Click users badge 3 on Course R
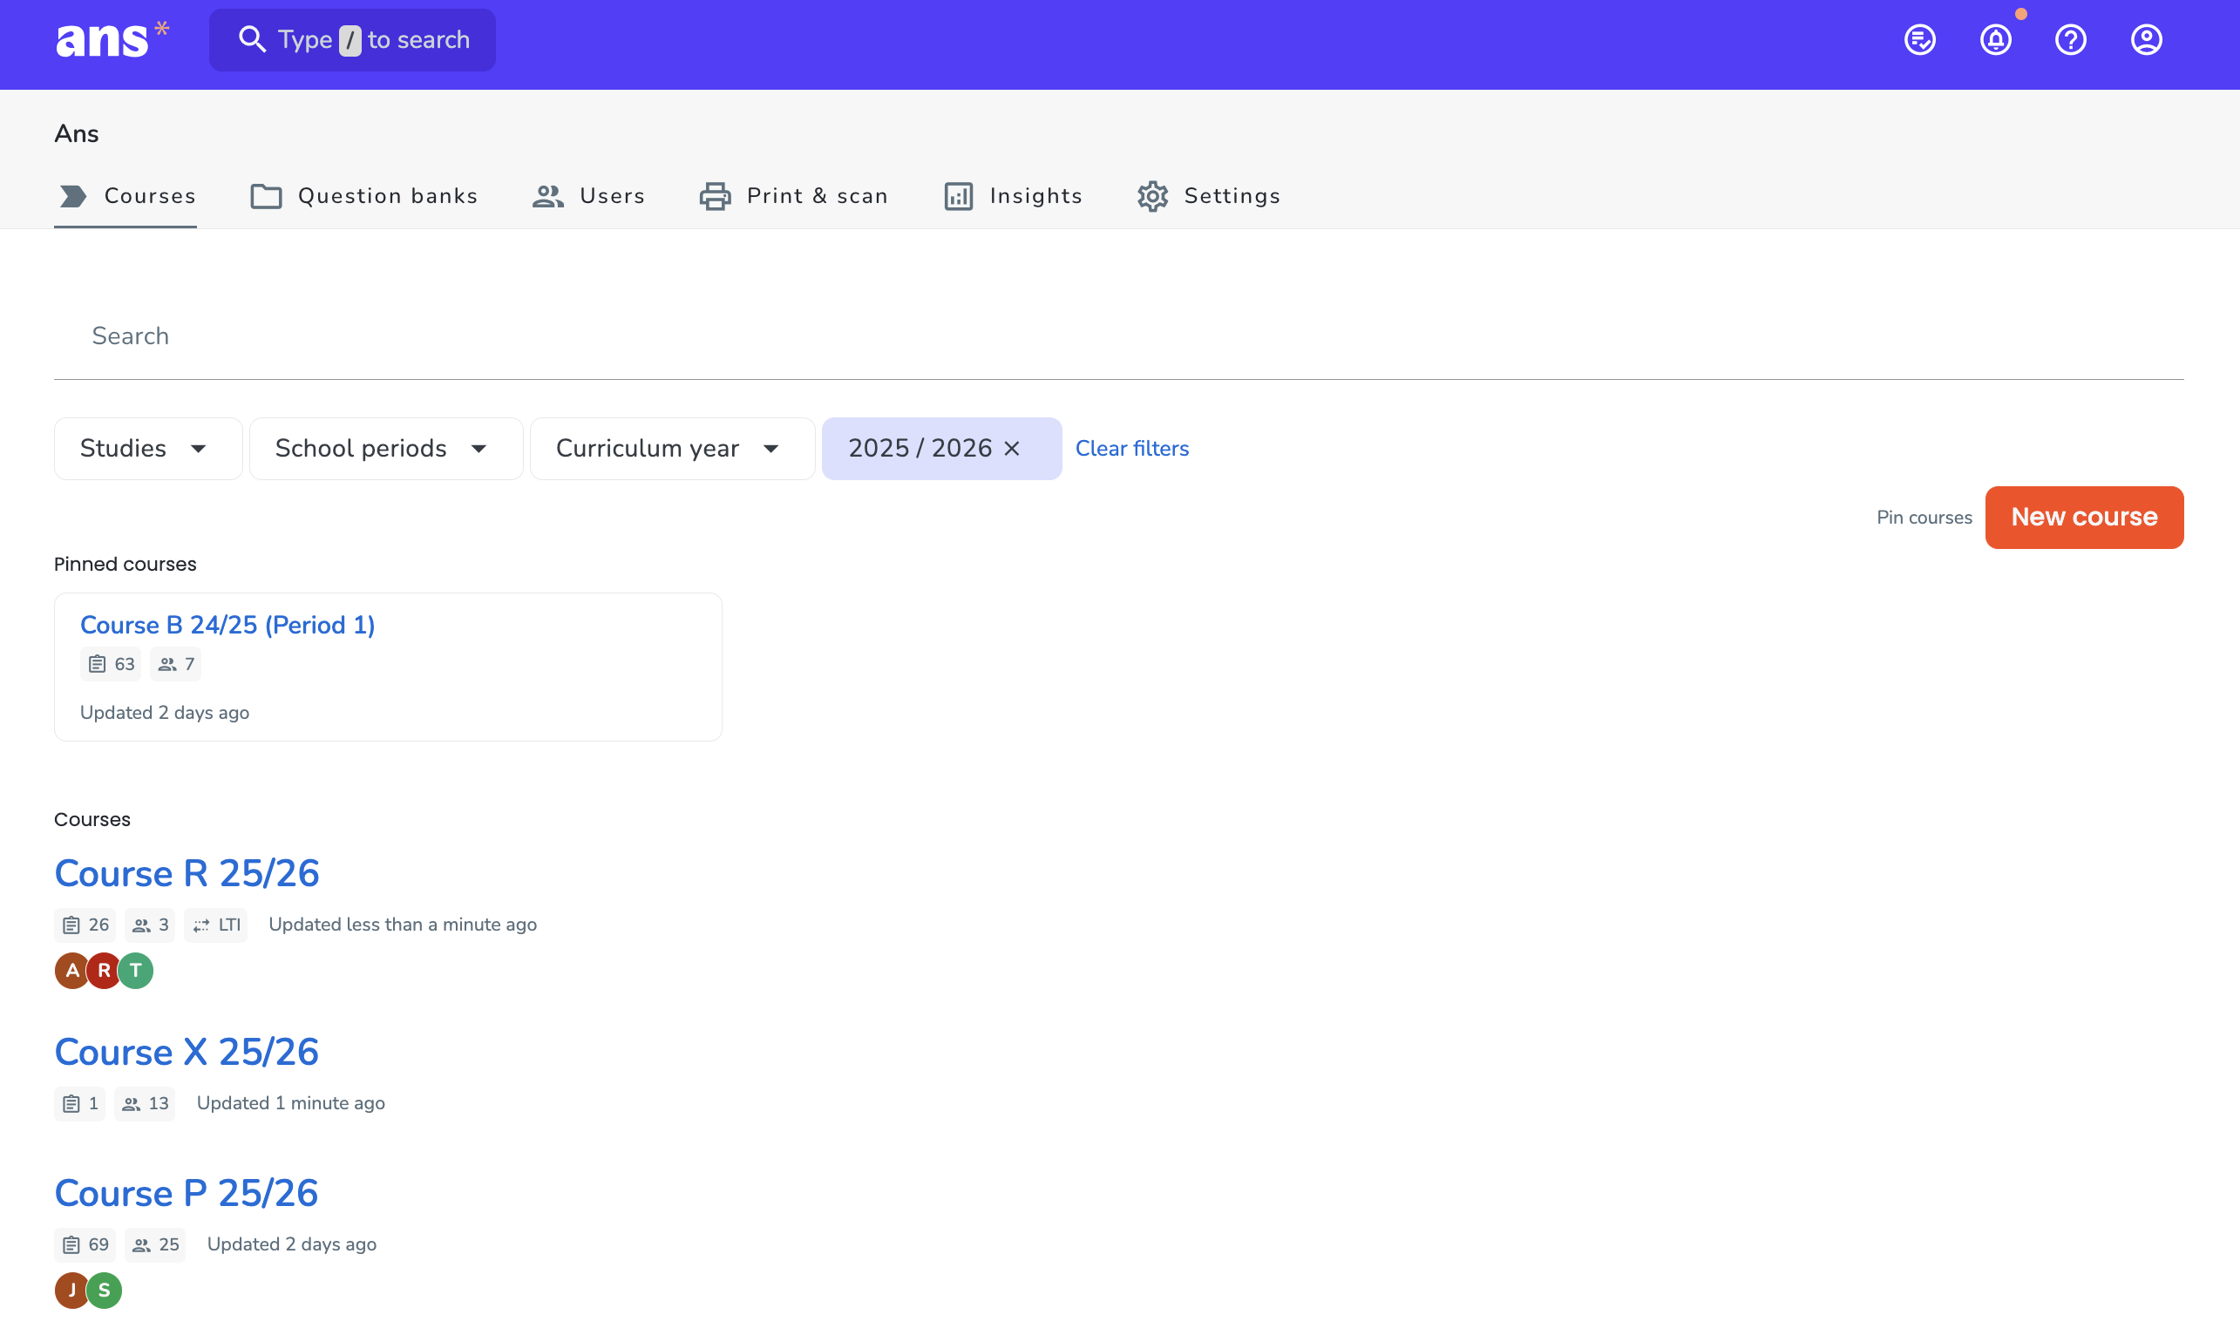2240x1335 pixels. tap(150, 925)
